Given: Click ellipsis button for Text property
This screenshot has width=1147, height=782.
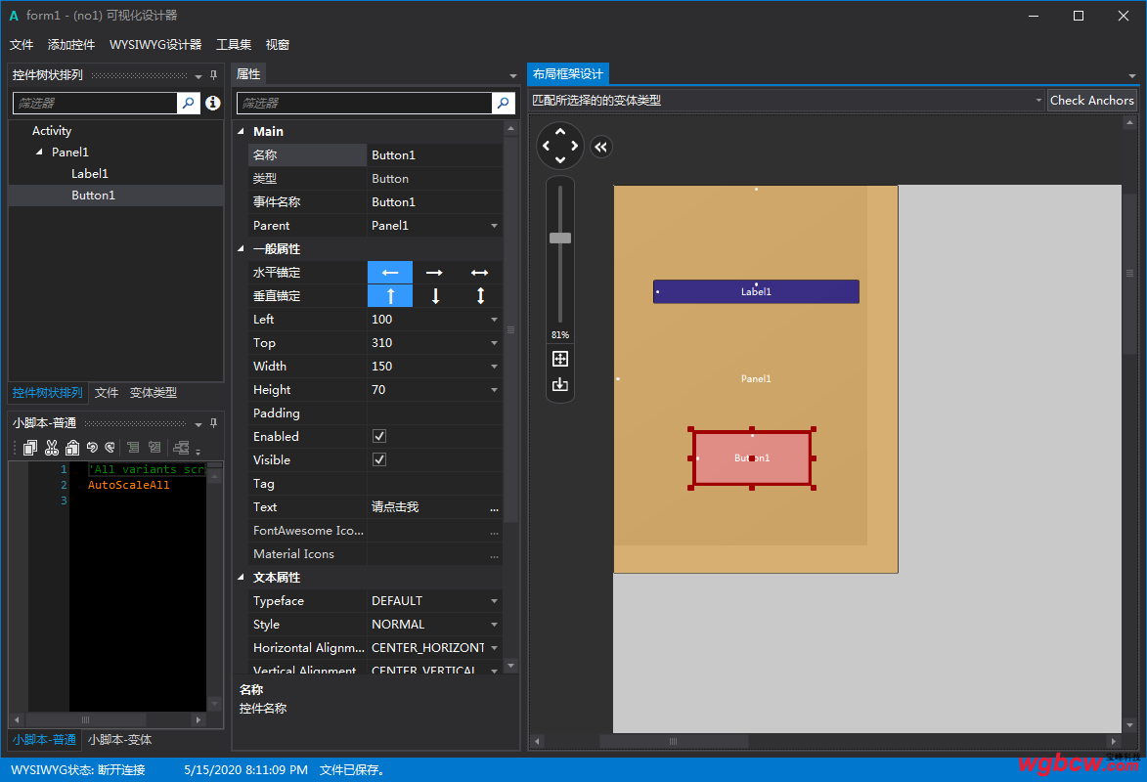Looking at the screenshot, I should click(x=494, y=507).
